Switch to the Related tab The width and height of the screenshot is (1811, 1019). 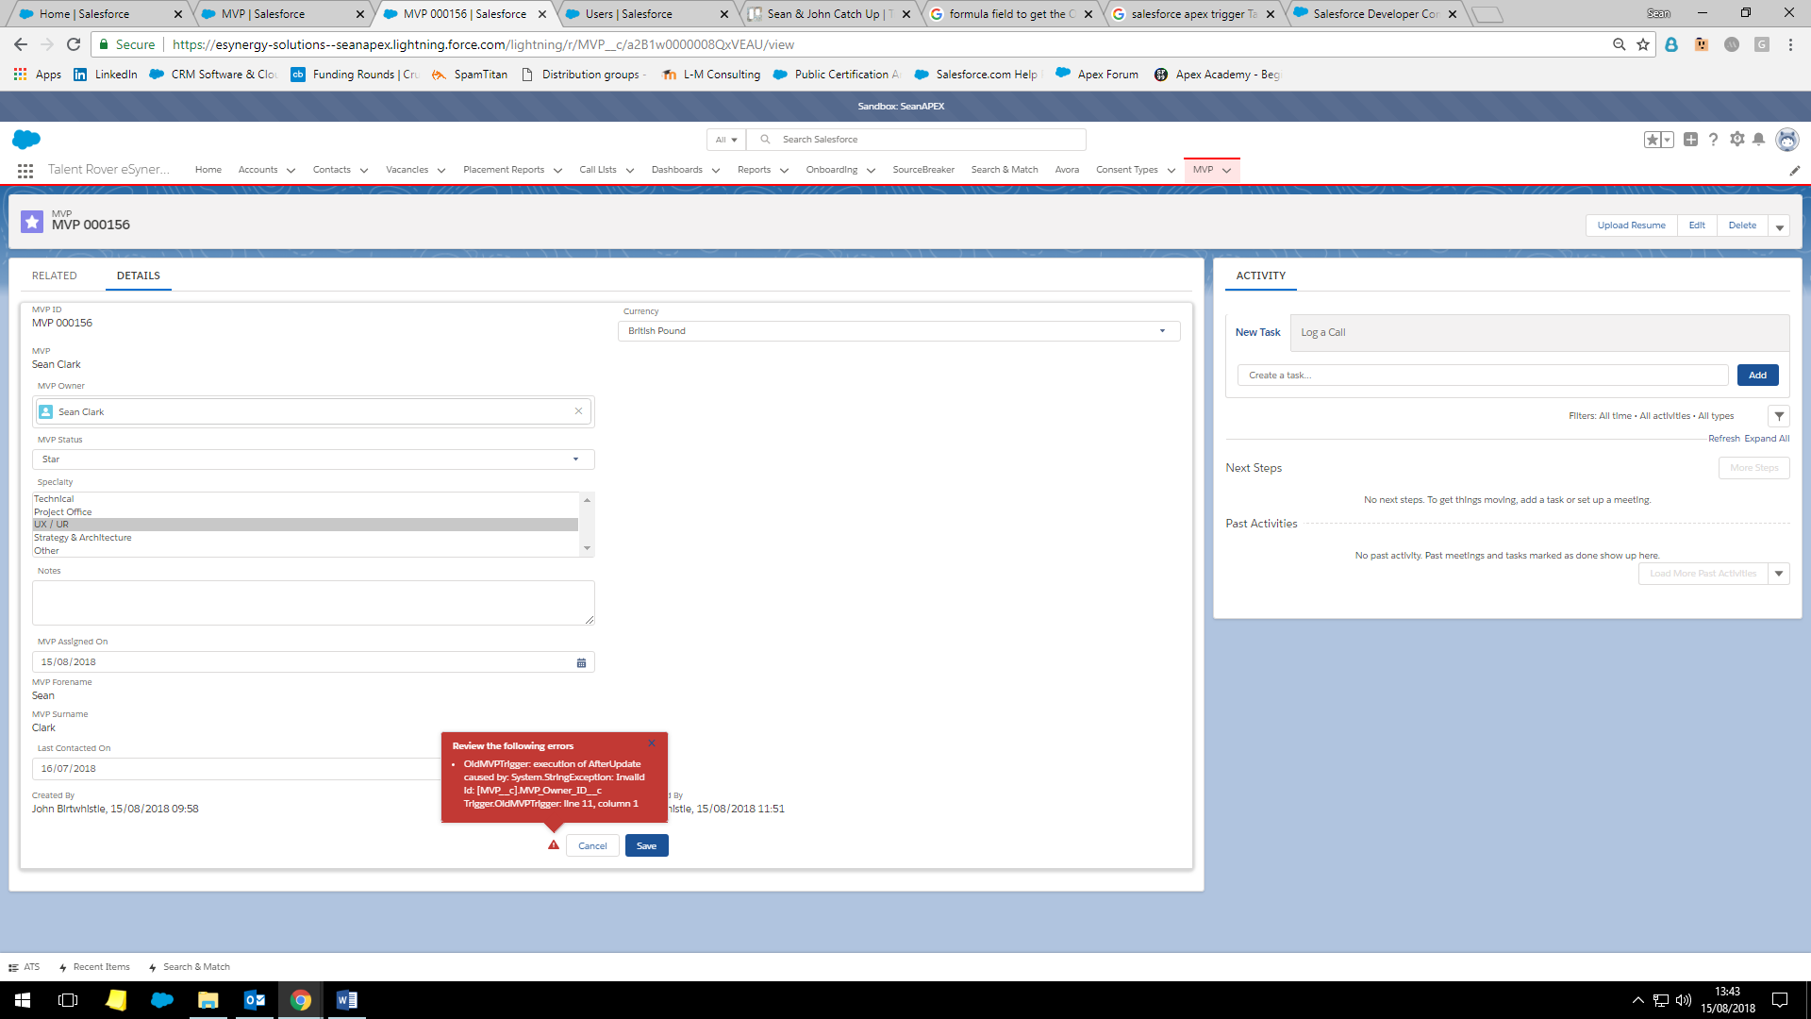pyautogui.click(x=55, y=276)
